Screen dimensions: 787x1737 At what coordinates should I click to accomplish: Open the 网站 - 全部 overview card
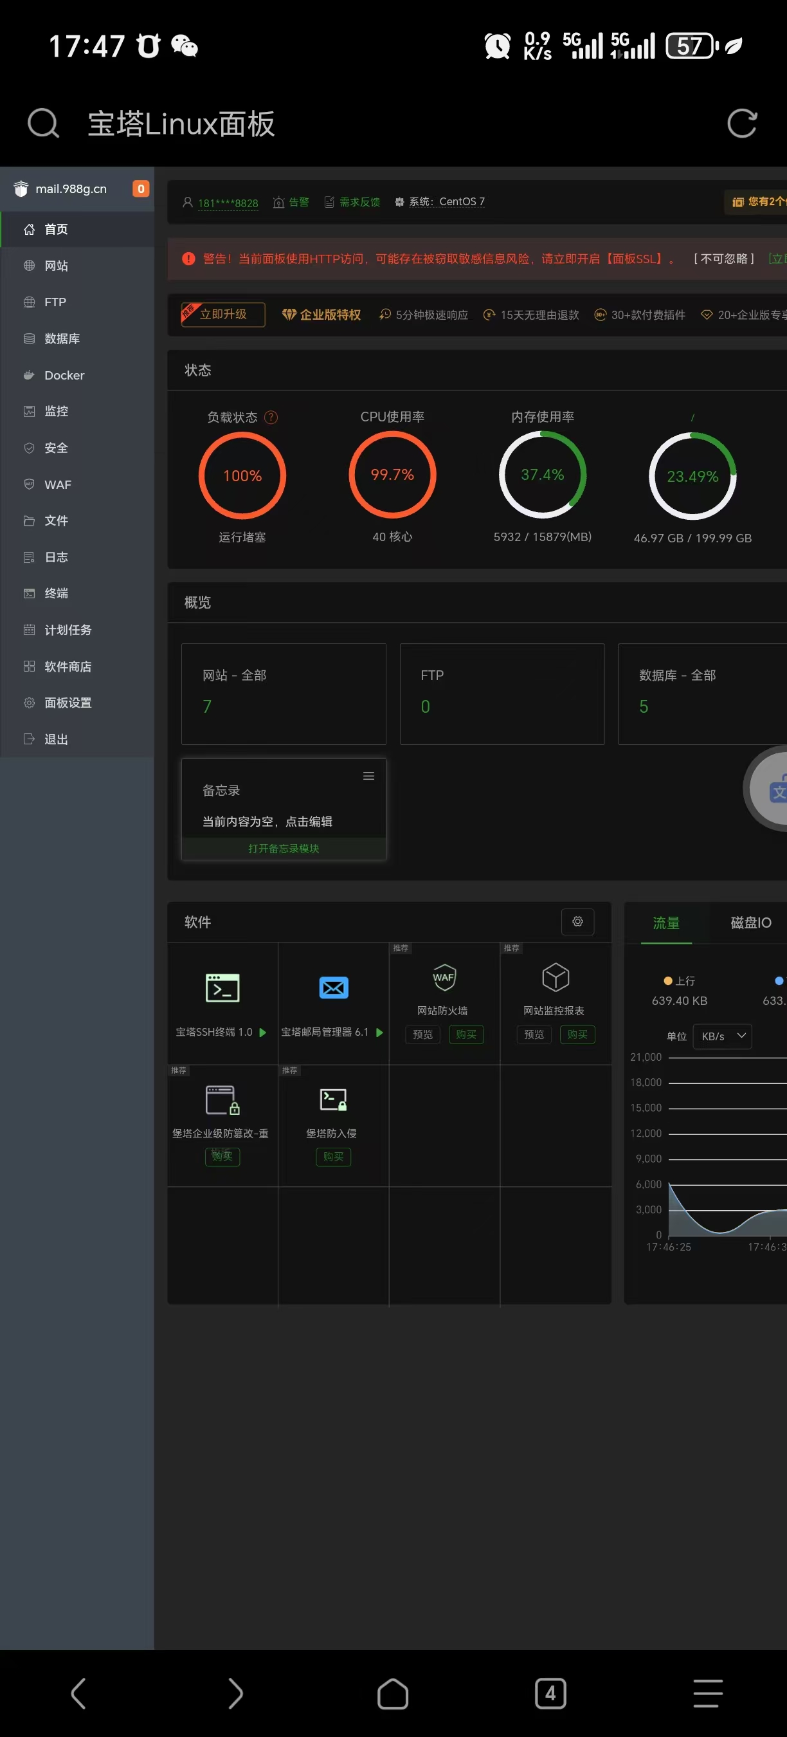284,694
